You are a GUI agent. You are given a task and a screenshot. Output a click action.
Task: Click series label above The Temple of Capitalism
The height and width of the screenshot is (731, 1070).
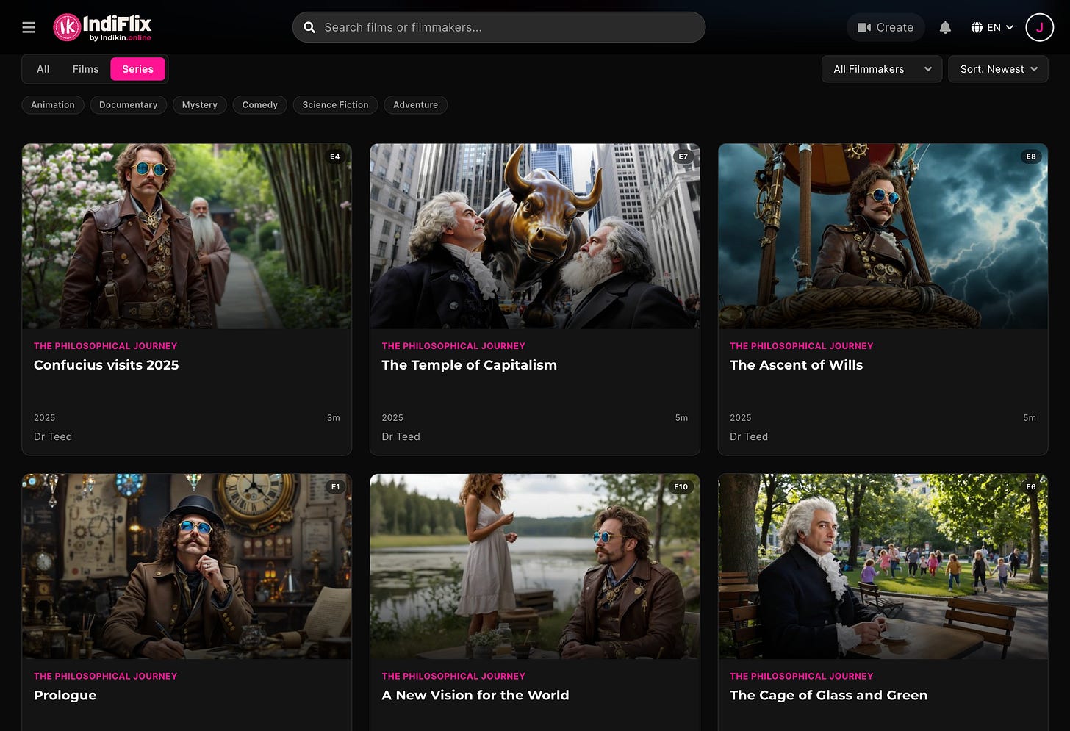453,346
